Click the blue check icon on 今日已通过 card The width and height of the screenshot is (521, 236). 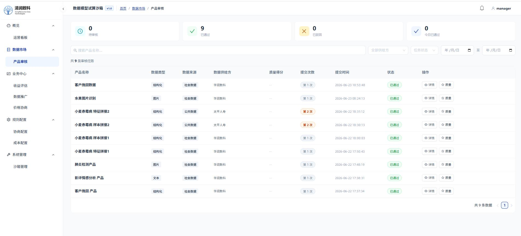click(x=416, y=31)
